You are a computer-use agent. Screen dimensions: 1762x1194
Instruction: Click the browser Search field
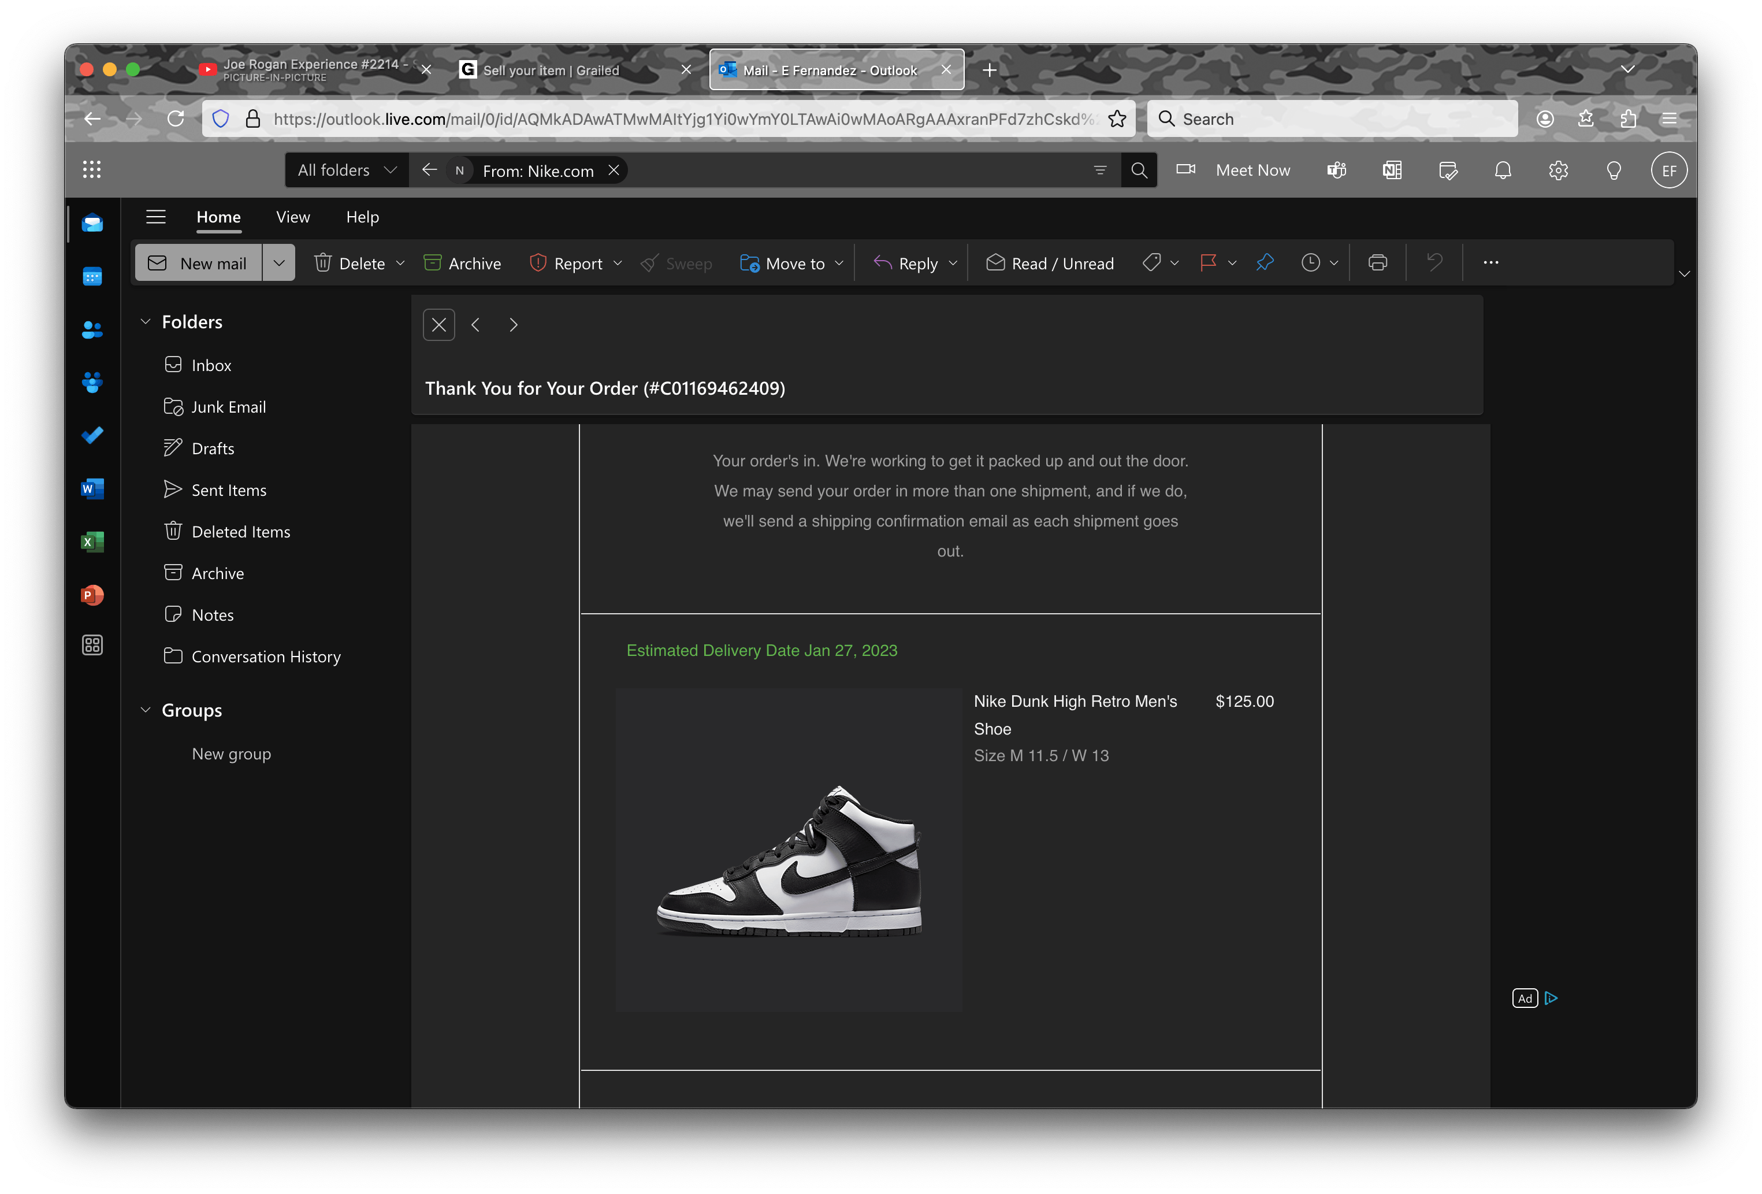click(1332, 118)
